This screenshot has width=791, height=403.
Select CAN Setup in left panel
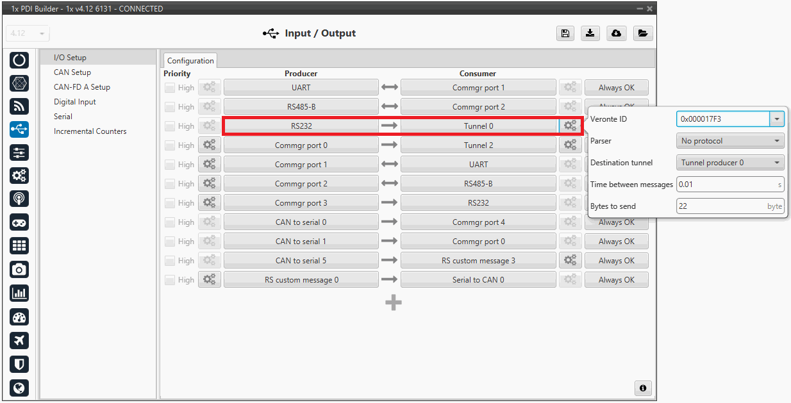[x=72, y=72]
